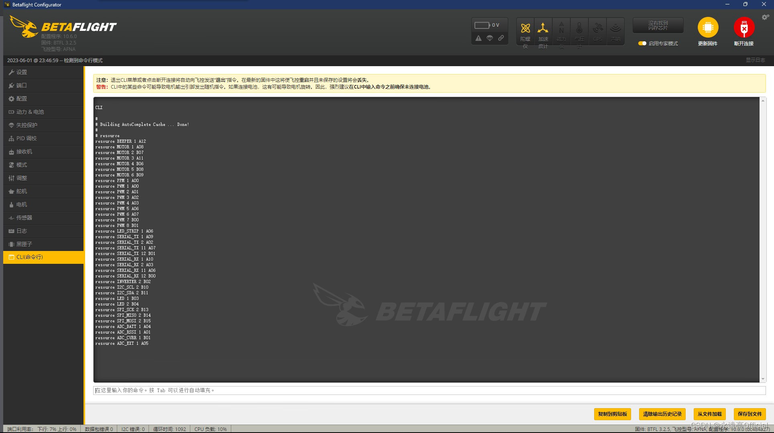Click the battery voltage indicator icon
The height and width of the screenshot is (433, 774).
[482, 25]
